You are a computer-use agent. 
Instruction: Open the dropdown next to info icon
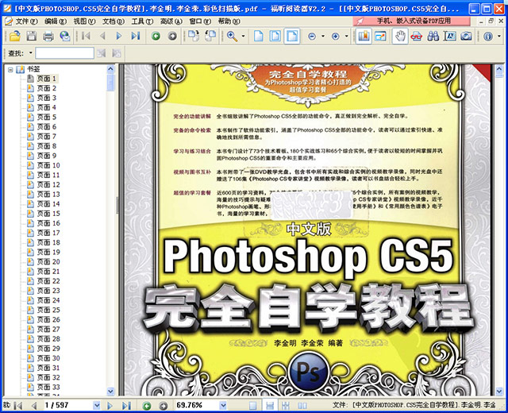point(499,36)
